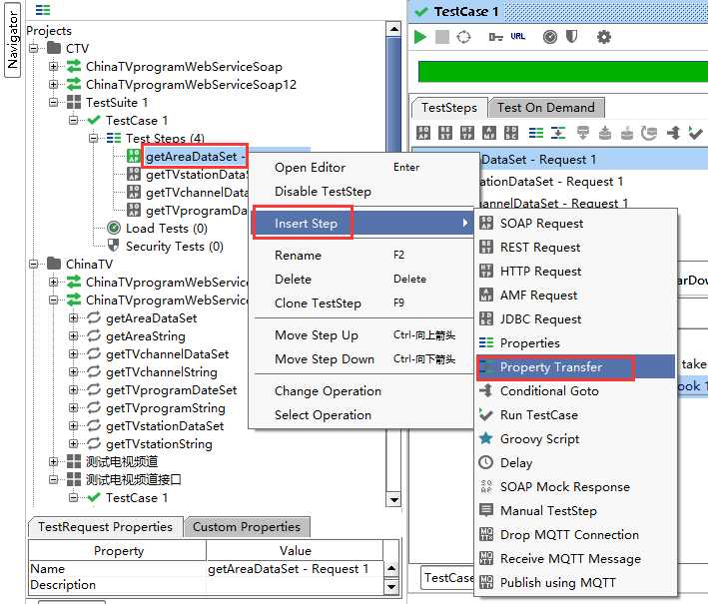Select Clone TestStep menu entry

(x=363, y=302)
